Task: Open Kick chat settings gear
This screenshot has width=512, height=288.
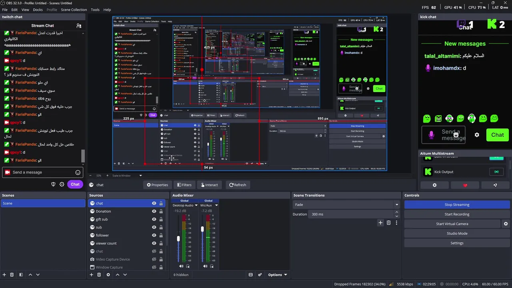Action: point(477,135)
